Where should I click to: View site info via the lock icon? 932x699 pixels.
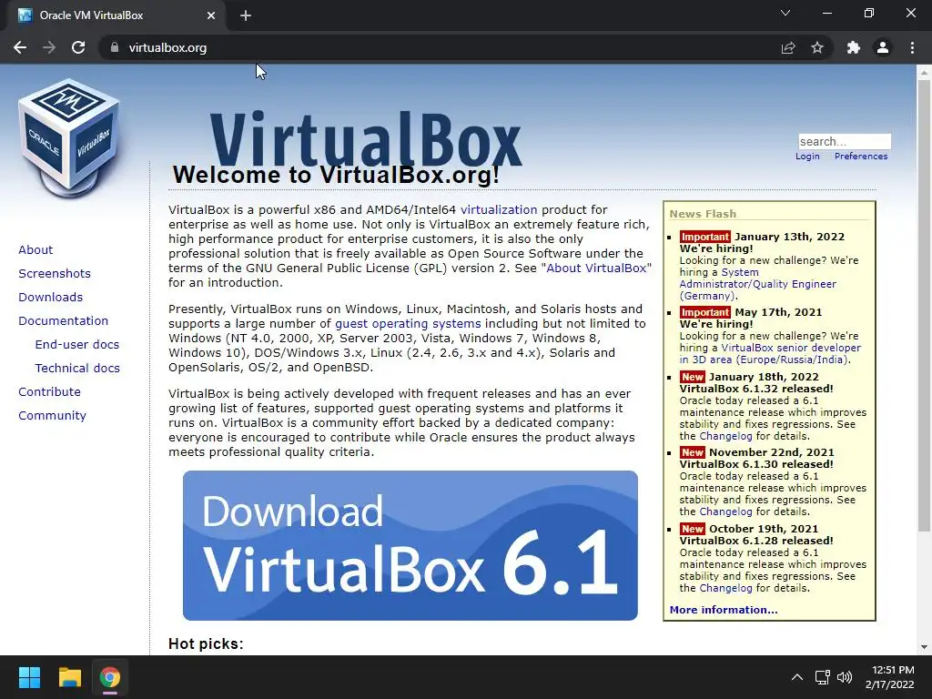click(115, 47)
